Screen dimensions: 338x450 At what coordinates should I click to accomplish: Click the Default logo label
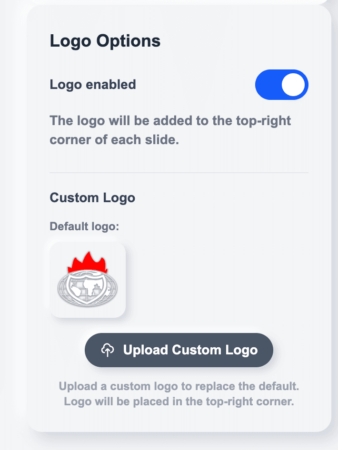(84, 226)
